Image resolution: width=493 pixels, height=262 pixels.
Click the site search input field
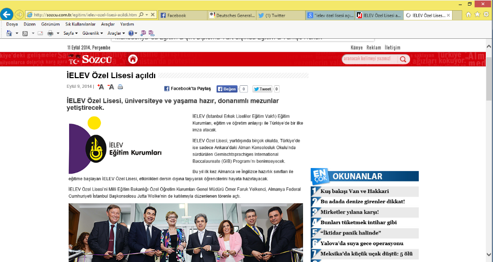coord(370,59)
